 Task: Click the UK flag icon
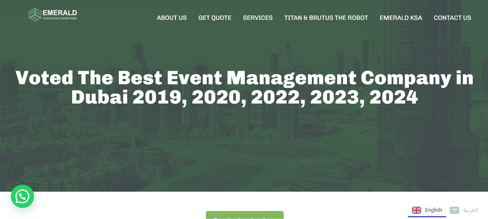point(416,210)
